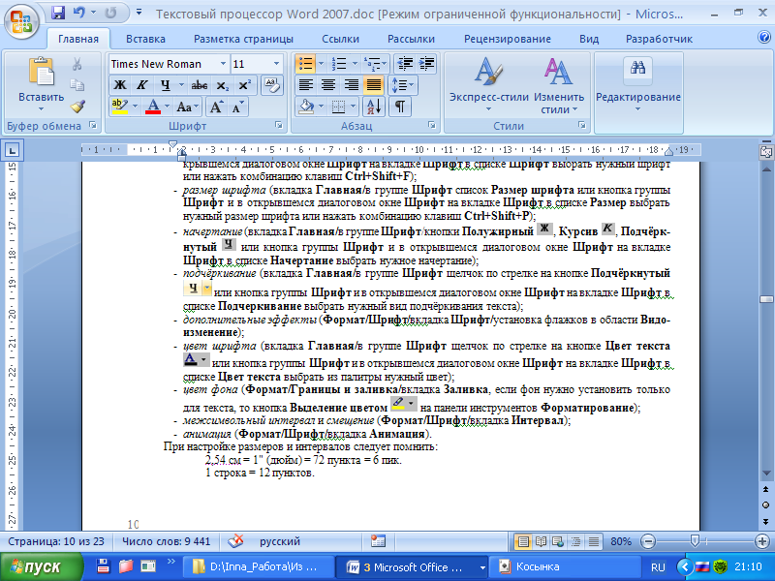Undo the last action
The width and height of the screenshot is (775, 581).
[78, 13]
